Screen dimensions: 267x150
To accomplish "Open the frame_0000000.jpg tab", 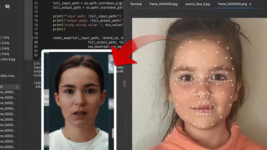I will coord(163,4).
